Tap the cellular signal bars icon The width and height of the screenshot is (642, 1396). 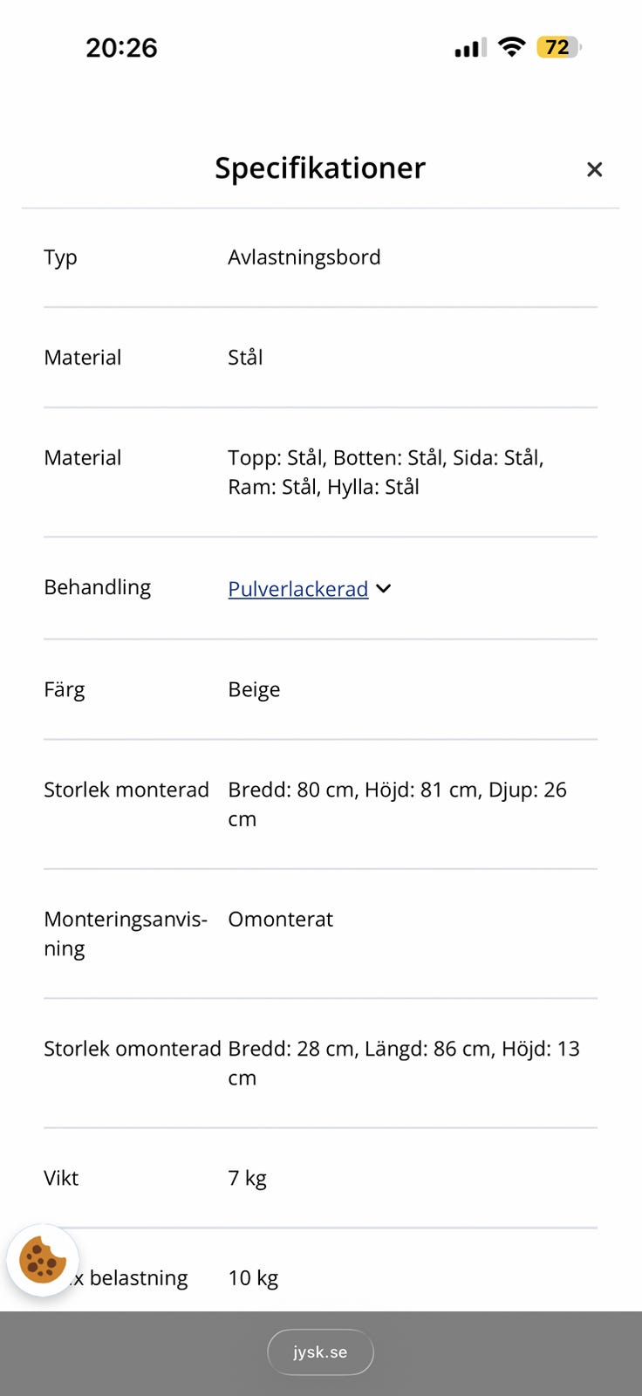470,48
